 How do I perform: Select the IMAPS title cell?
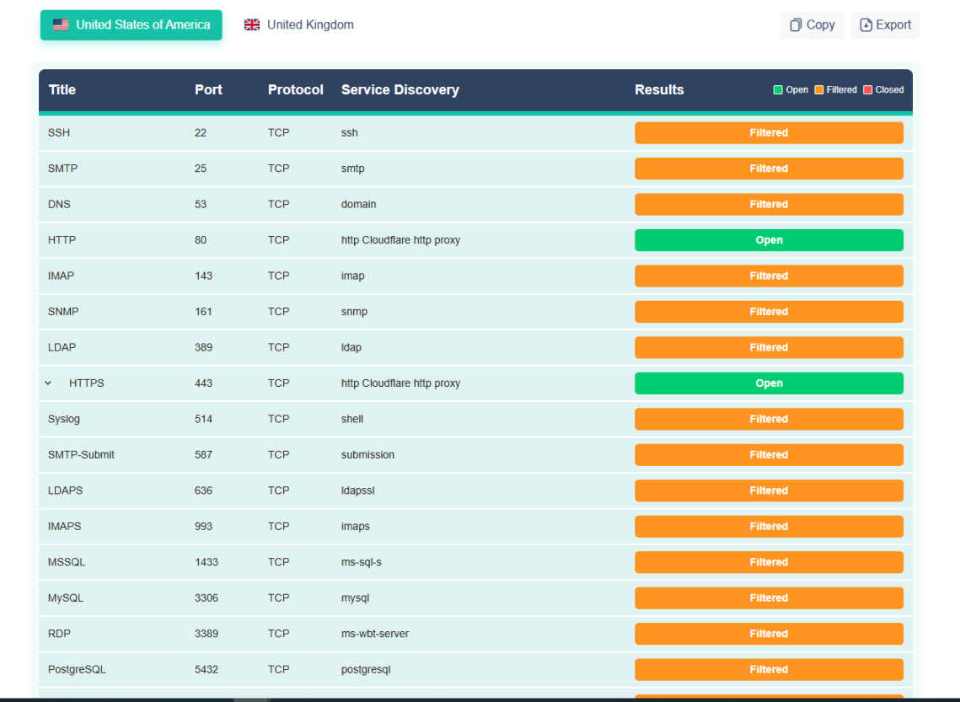64,527
